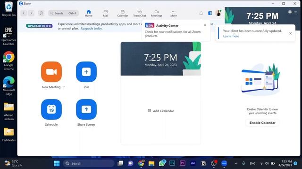Click the Share Screen arrow icon

[x=86, y=109]
